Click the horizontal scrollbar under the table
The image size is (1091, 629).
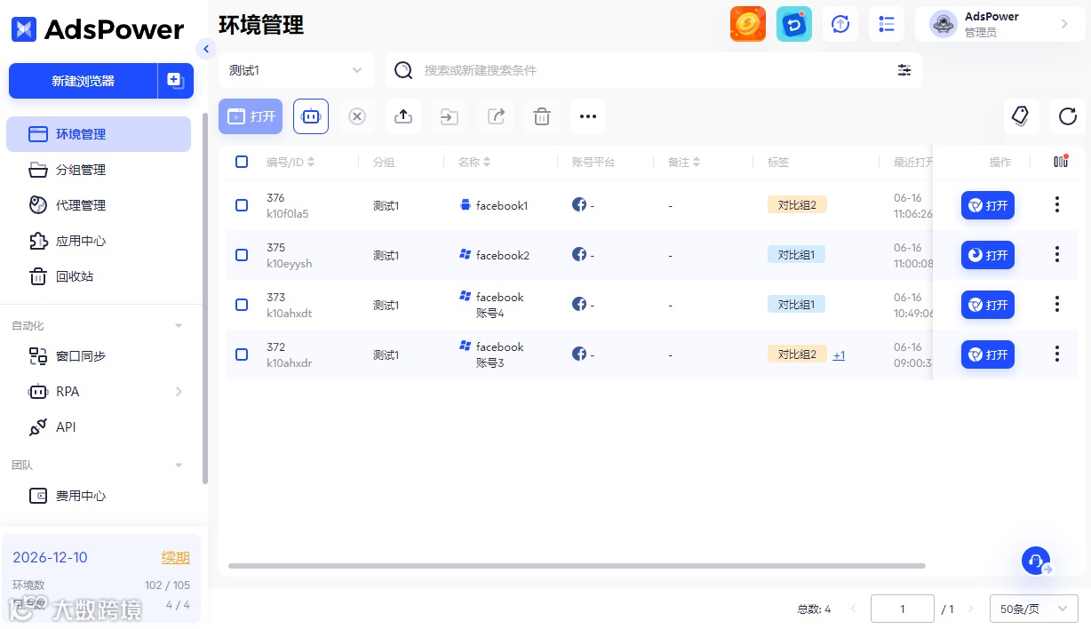coord(577,566)
